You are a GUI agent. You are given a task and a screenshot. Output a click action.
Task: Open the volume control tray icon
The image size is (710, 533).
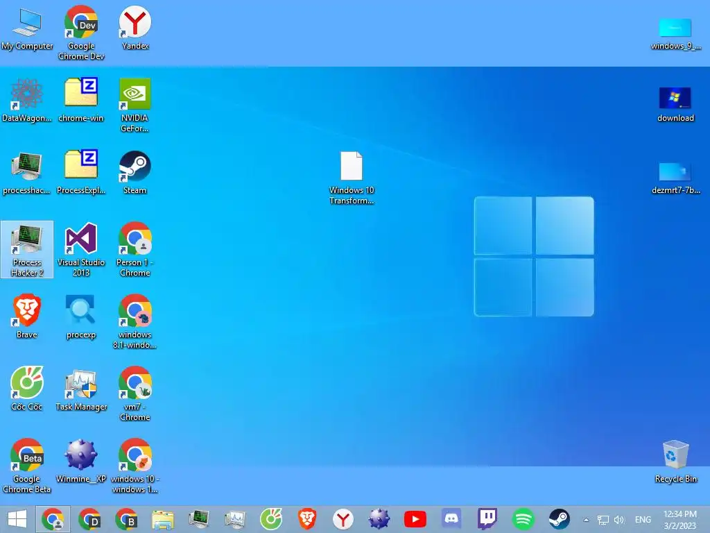(619, 520)
